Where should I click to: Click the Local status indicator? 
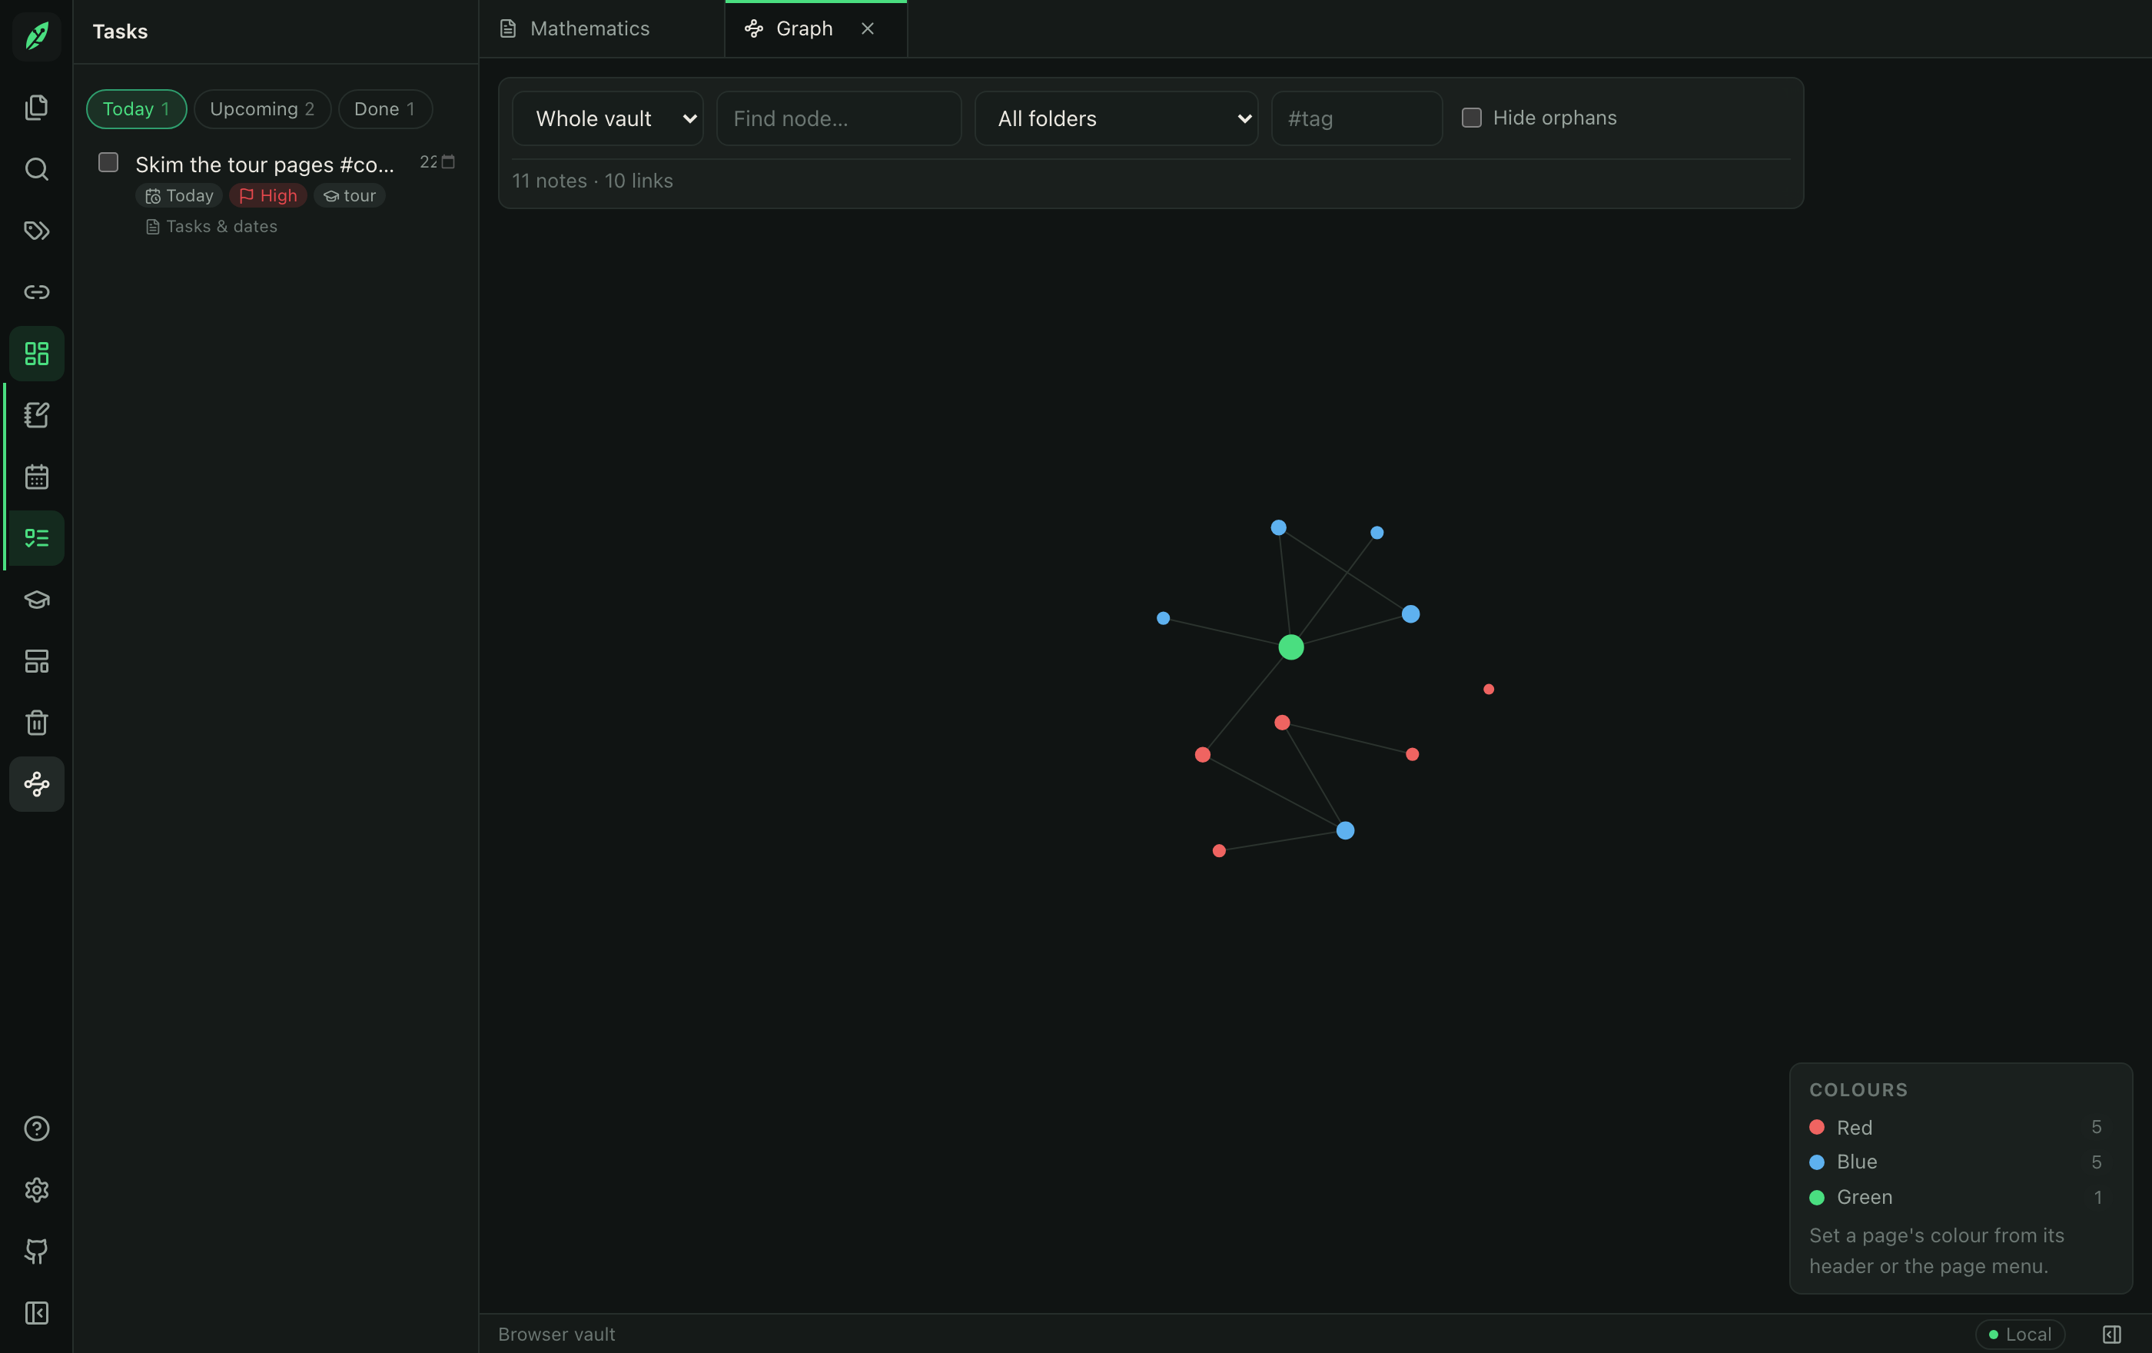pyautogui.click(x=2020, y=1335)
